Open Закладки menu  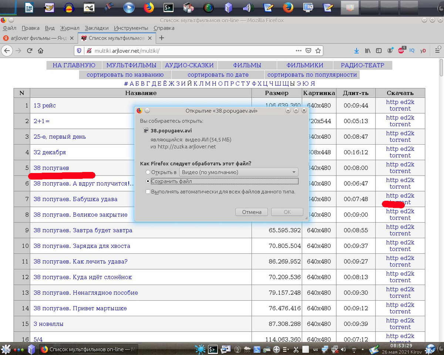[97, 28]
